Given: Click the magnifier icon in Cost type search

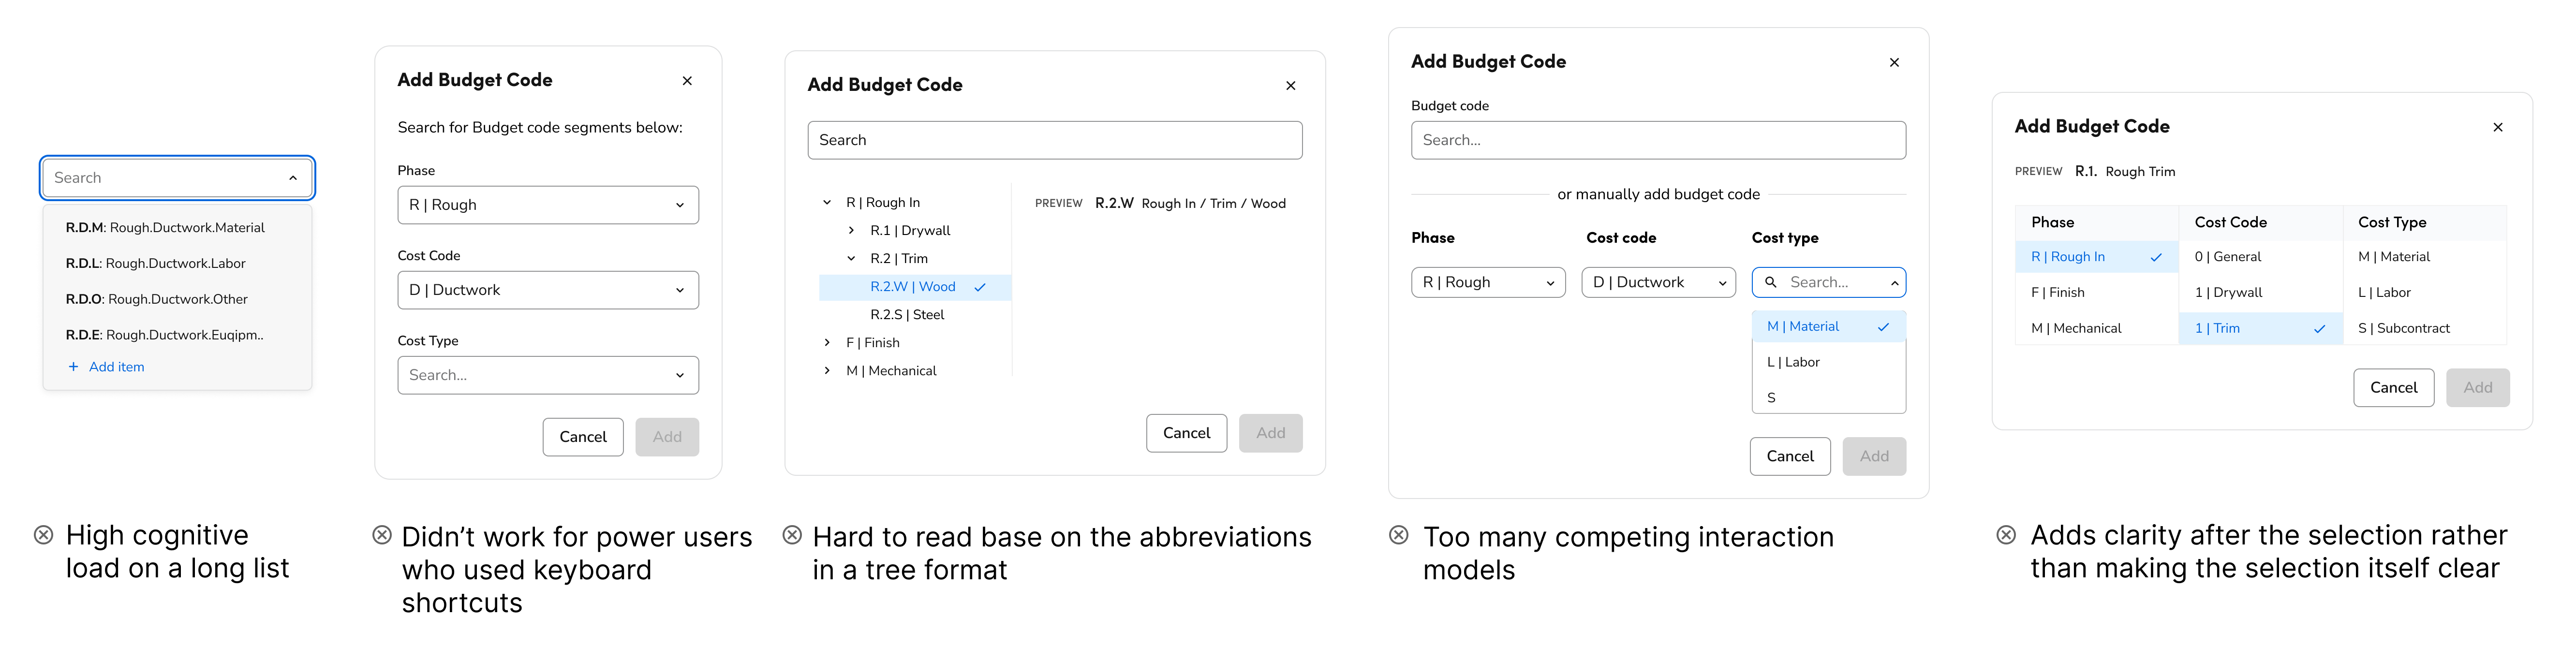Looking at the screenshot, I should (x=1770, y=283).
